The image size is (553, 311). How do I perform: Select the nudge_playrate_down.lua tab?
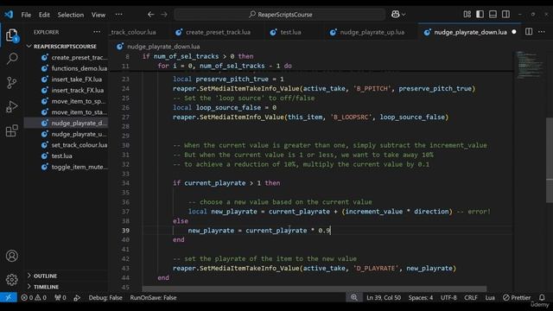[470, 32]
